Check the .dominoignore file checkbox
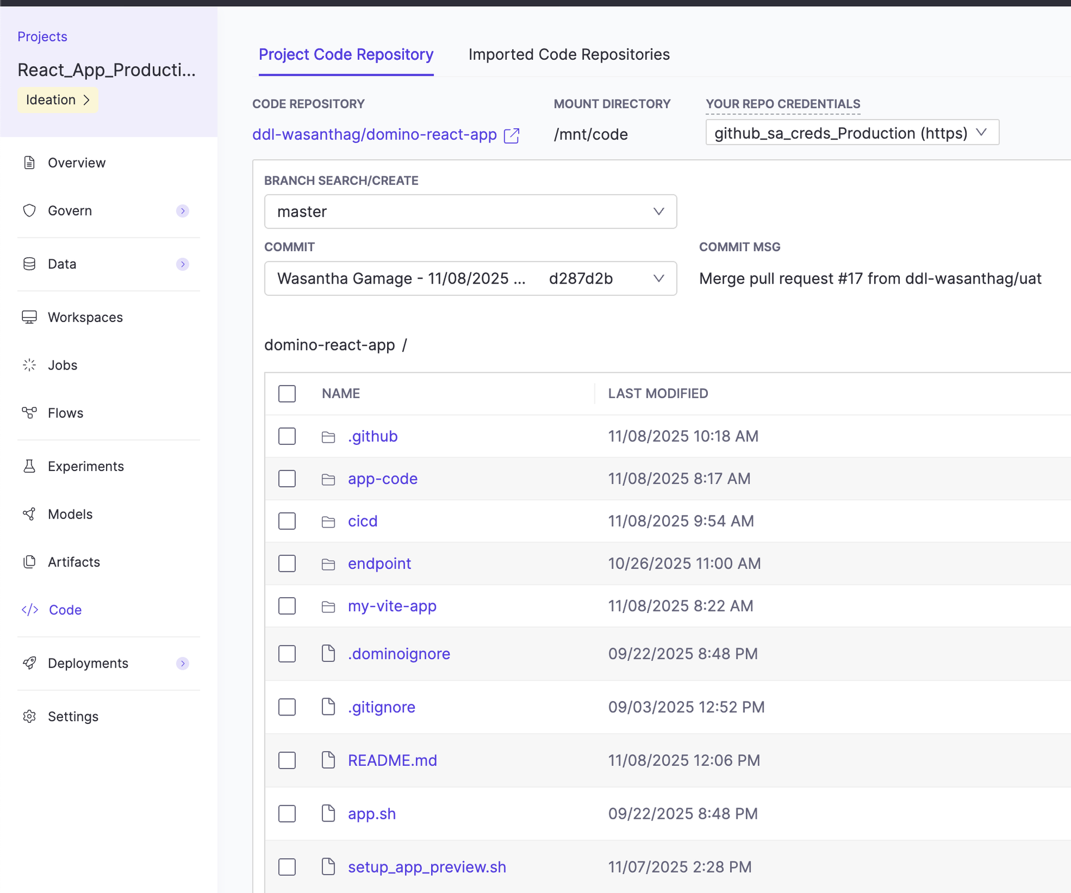Viewport: 1071px width, 893px height. [x=287, y=654]
